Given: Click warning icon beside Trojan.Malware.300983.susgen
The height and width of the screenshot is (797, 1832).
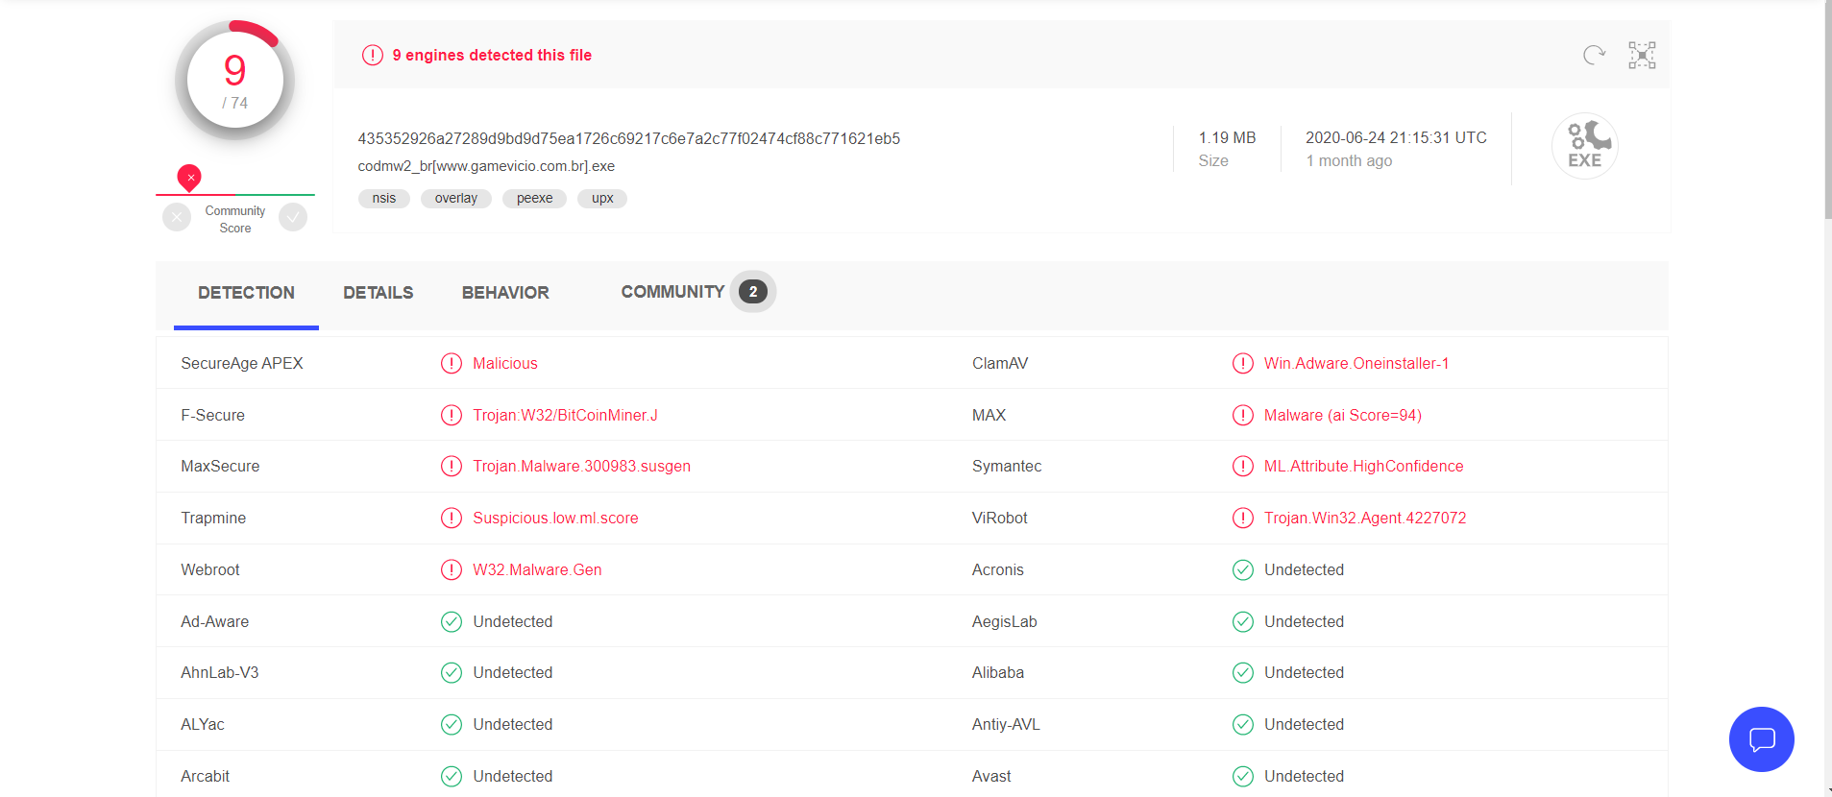Looking at the screenshot, I should coord(452,466).
